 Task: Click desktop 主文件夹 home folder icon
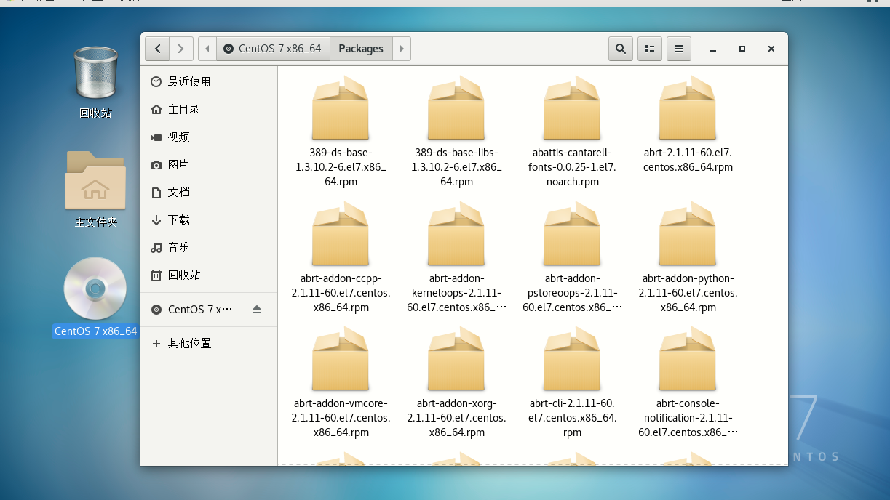point(95,180)
